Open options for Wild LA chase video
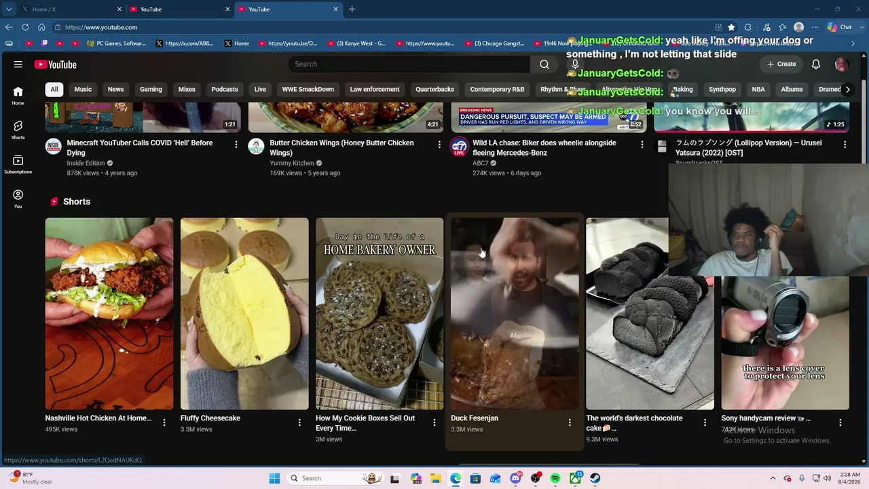Image resolution: width=869 pixels, height=489 pixels. point(642,144)
